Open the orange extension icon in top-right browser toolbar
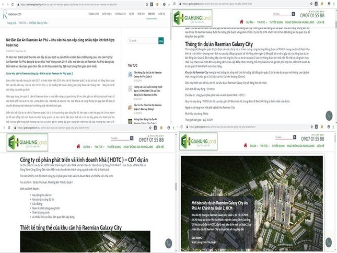Viewport: 337px width, 253px height. [x=322, y=4]
